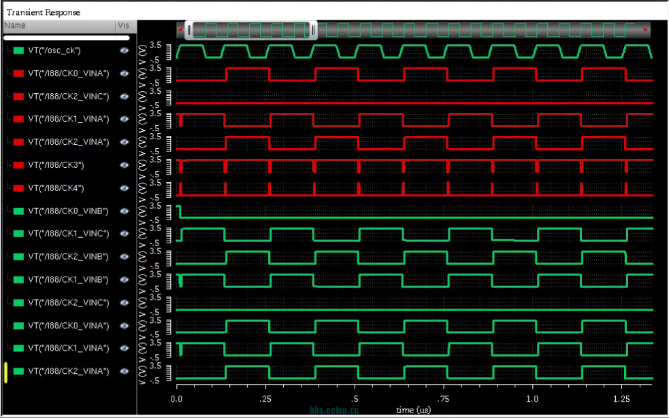Select green-trace VT("/I88/CK1_VINA") signal name
Image resolution: width=669 pixels, height=418 pixels.
point(69,349)
